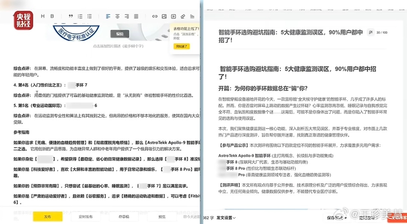Clear formatting with the eraser icon
Image resolution: width=407 pixels, height=224 pixels.
pos(183,16)
